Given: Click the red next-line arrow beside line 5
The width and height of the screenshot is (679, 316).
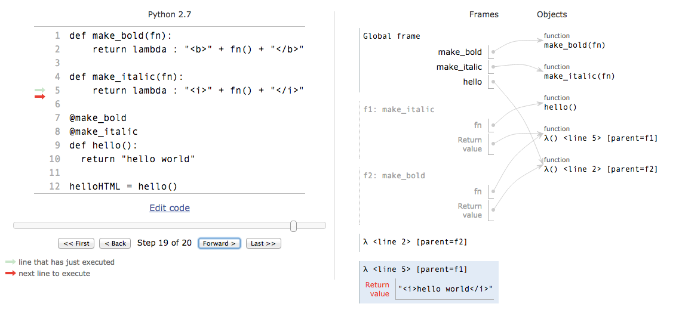Looking at the screenshot, I should click(40, 96).
